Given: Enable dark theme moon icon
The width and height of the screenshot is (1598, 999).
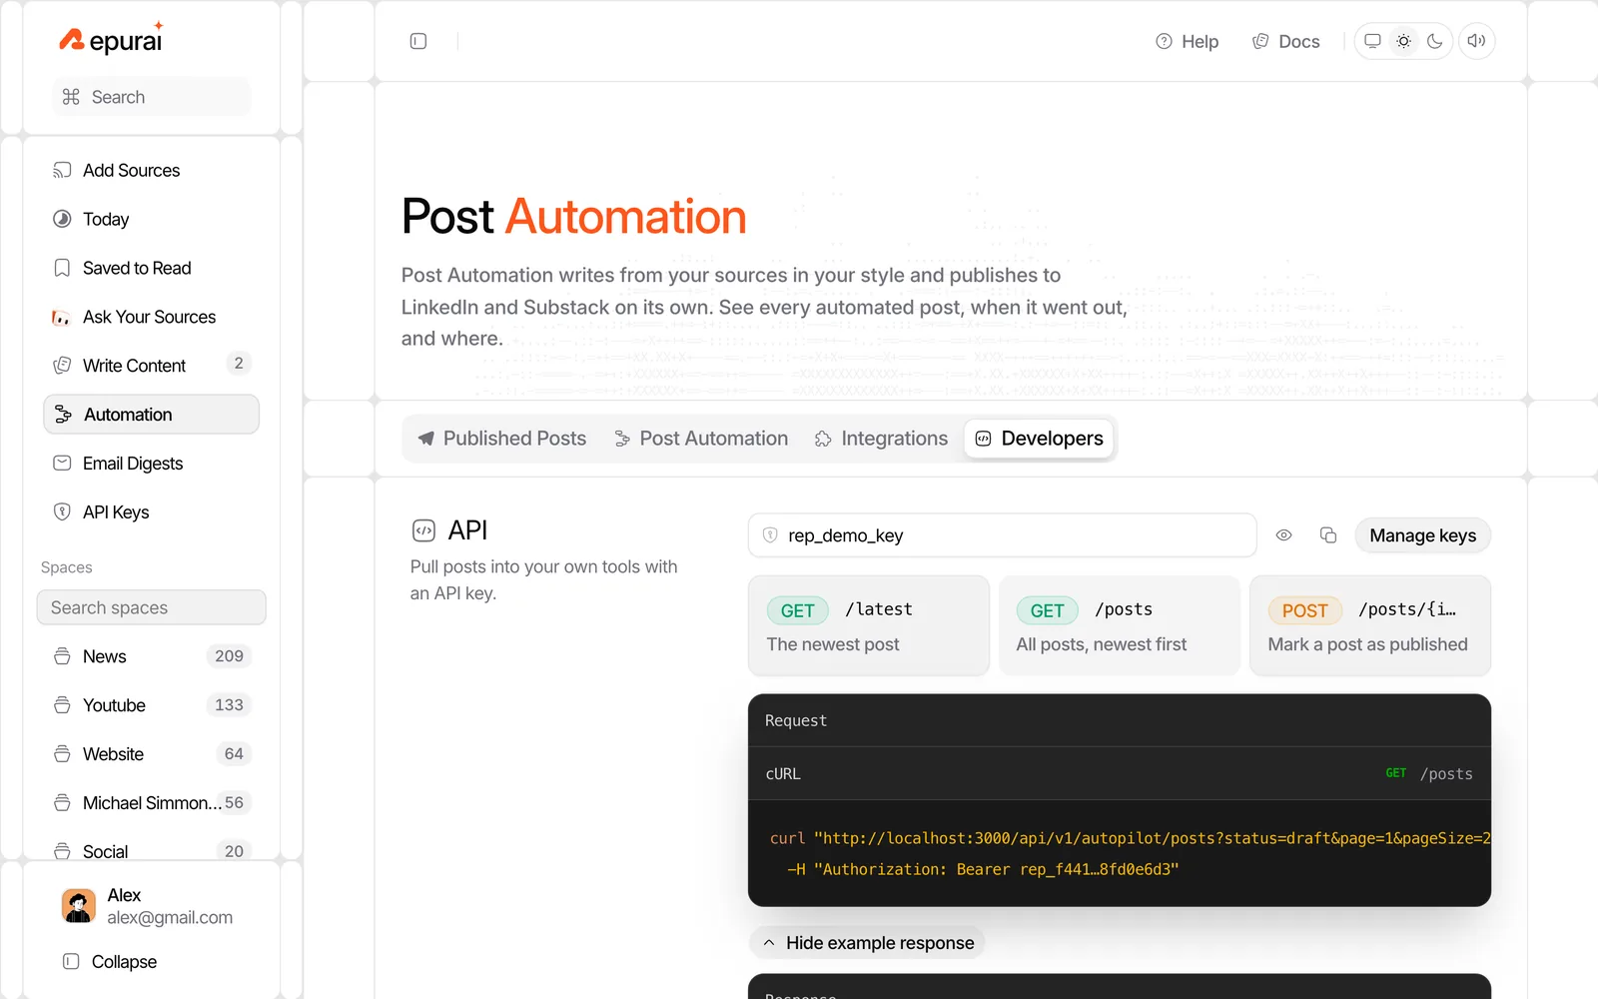Looking at the screenshot, I should pyautogui.click(x=1434, y=41).
